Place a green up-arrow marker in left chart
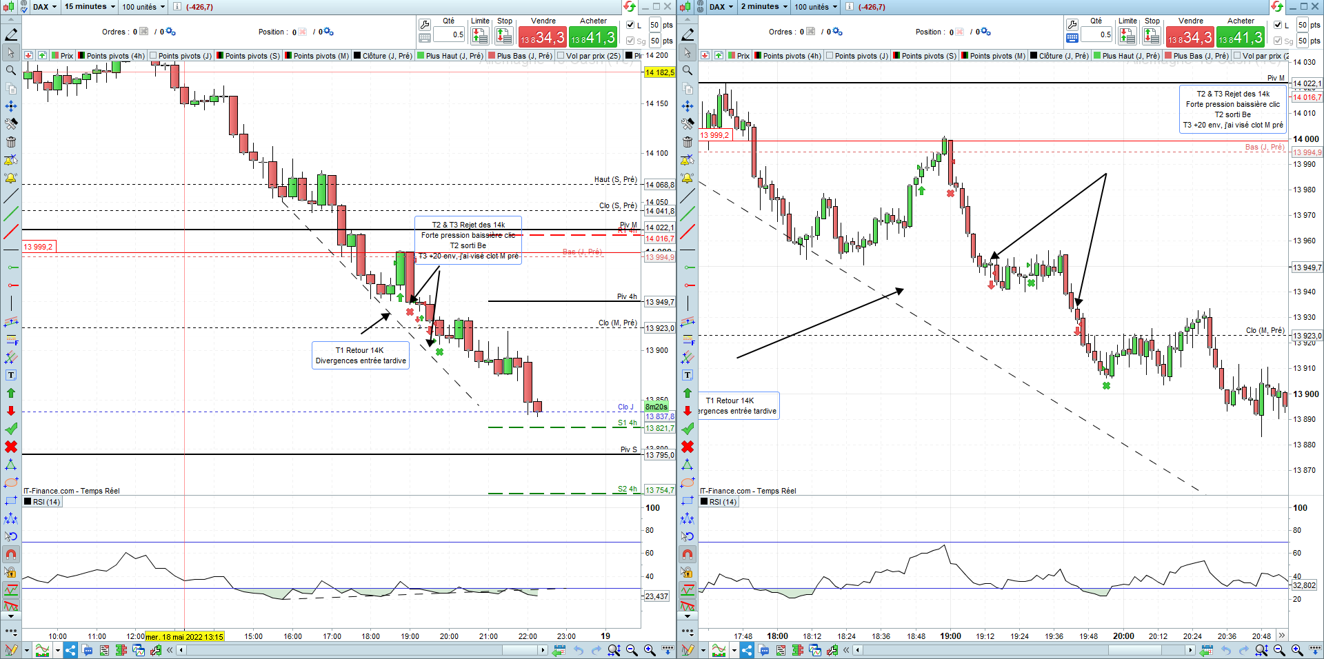The width and height of the screenshot is (1324, 659). tap(11, 393)
